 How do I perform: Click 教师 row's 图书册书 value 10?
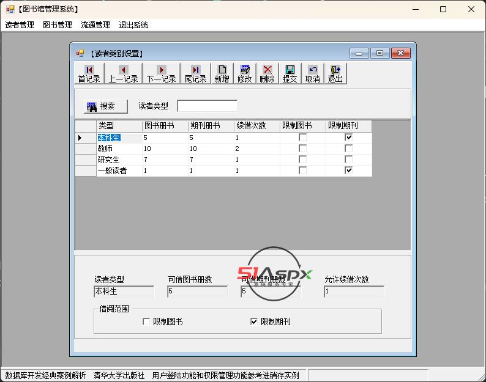point(165,149)
